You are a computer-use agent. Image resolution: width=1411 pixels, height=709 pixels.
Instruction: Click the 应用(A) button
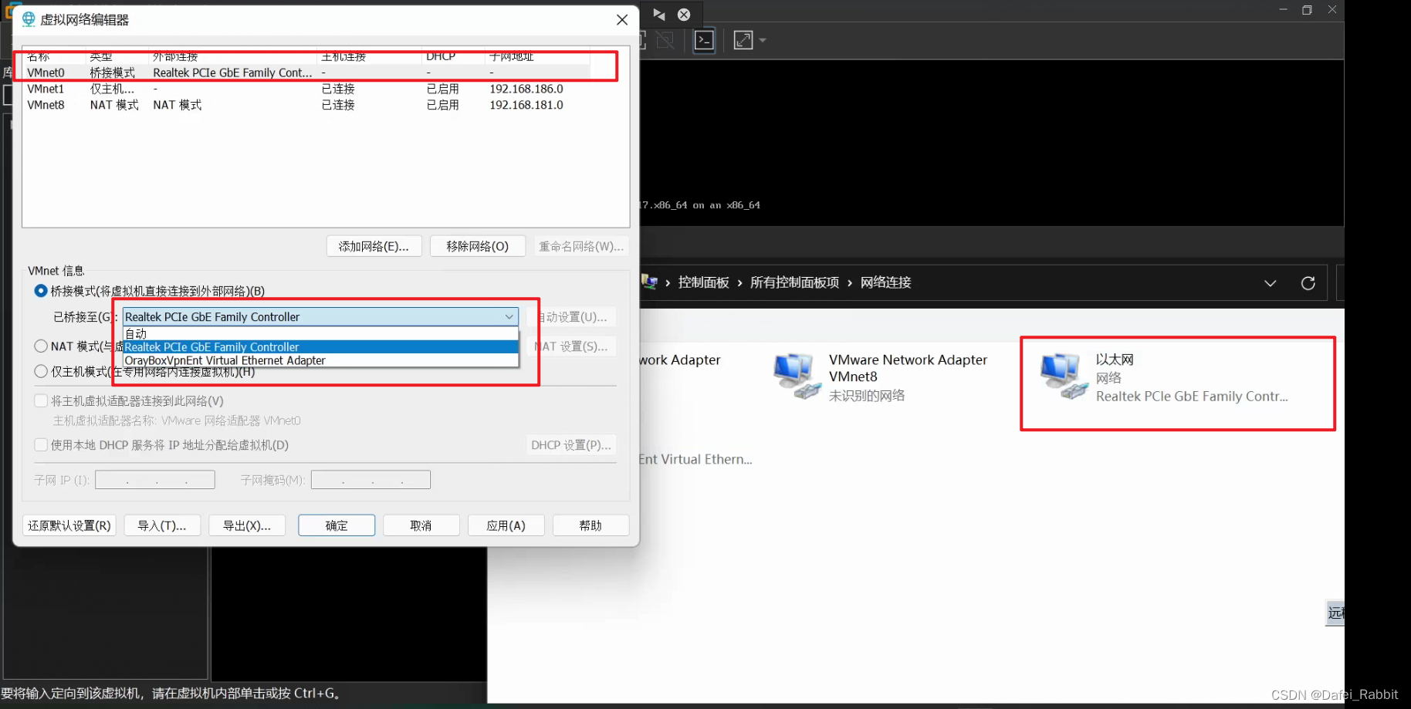coord(506,525)
